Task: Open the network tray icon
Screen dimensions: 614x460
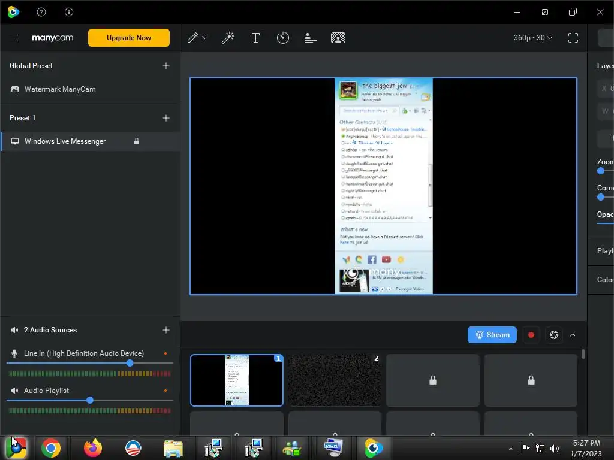Action: pyautogui.click(x=540, y=449)
